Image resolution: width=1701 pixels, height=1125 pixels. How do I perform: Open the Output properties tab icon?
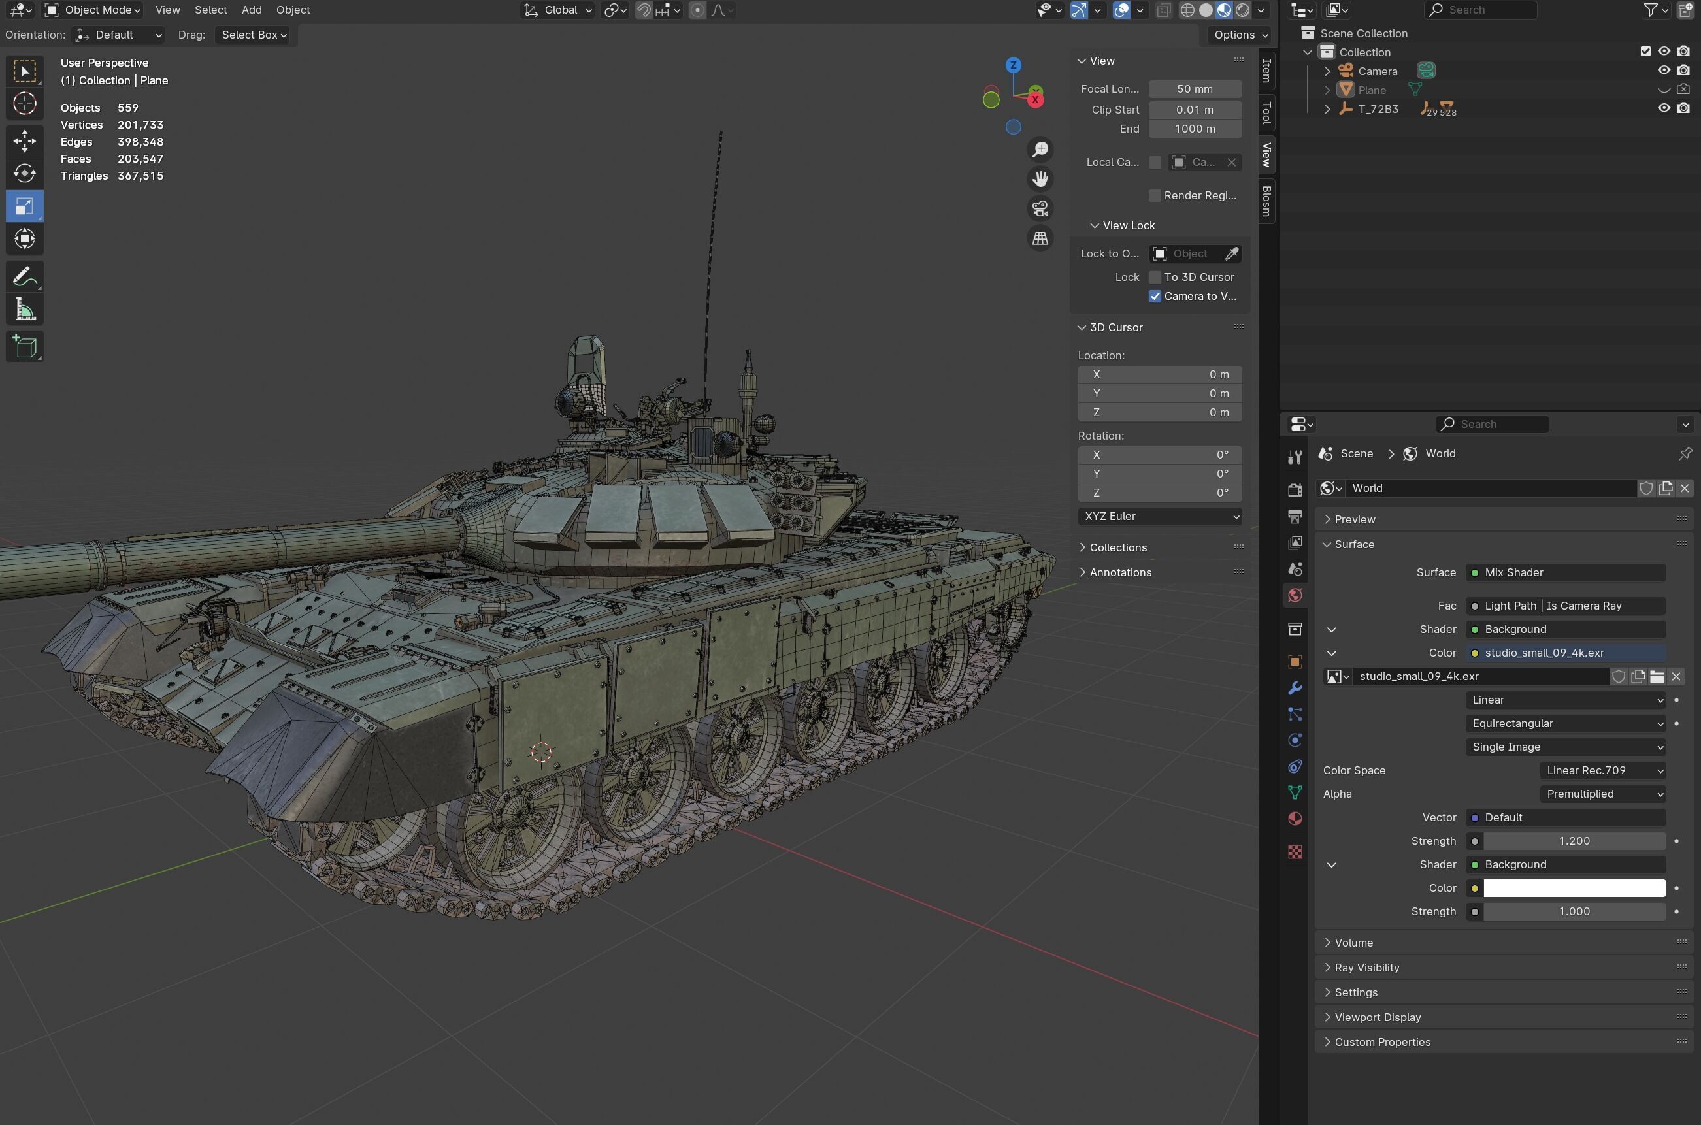coord(1295,516)
